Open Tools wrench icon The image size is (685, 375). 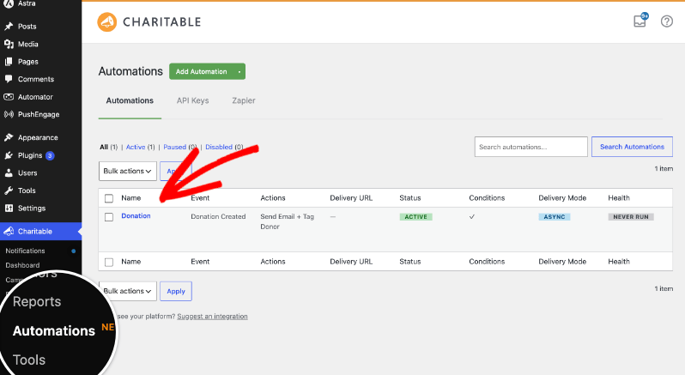point(9,191)
